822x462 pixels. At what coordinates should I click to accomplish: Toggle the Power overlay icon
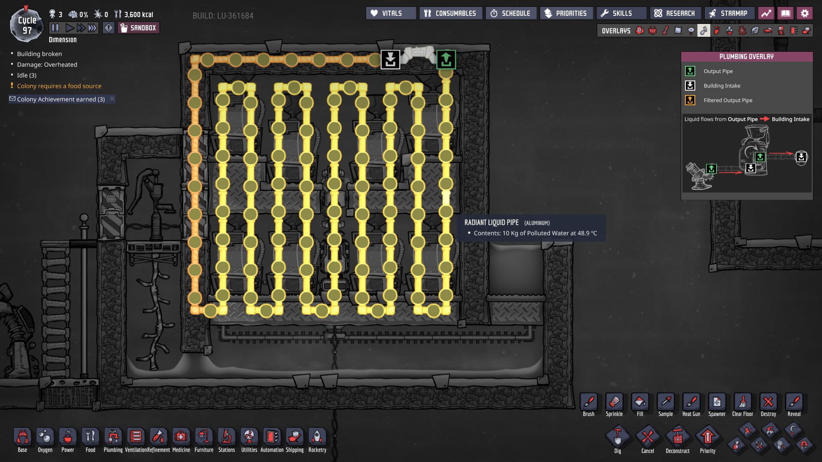coord(652,30)
